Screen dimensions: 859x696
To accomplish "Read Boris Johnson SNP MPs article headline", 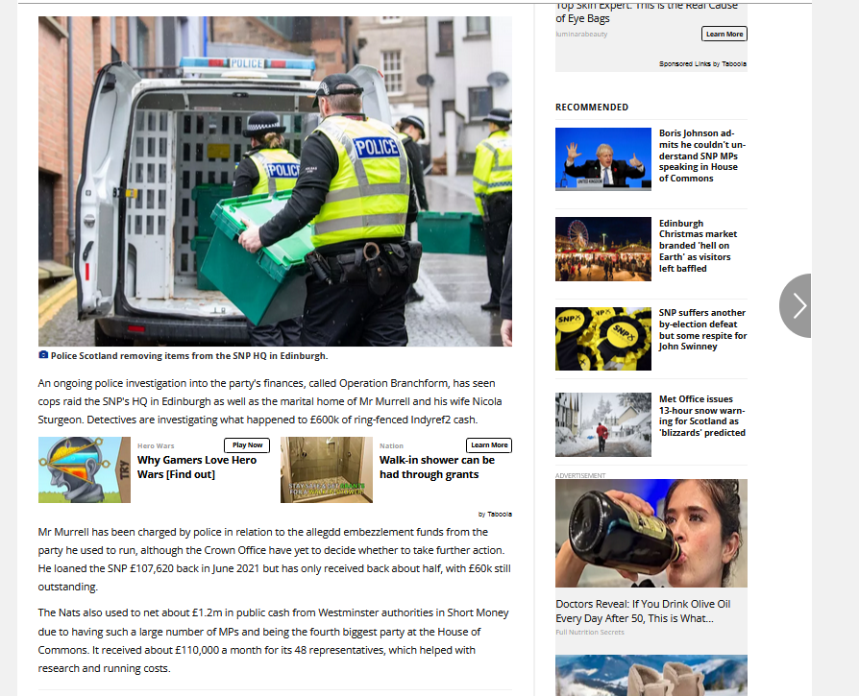I will click(x=702, y=156).
